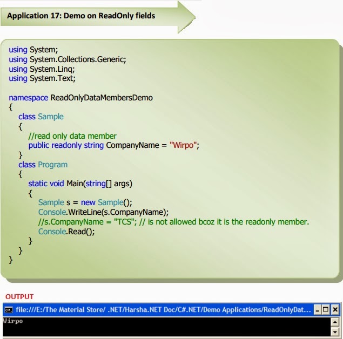Image resolution: width=343 pixels, height=339 pixels.
Task: Click the 'Console.Read();' line
Action: point(66,232)
